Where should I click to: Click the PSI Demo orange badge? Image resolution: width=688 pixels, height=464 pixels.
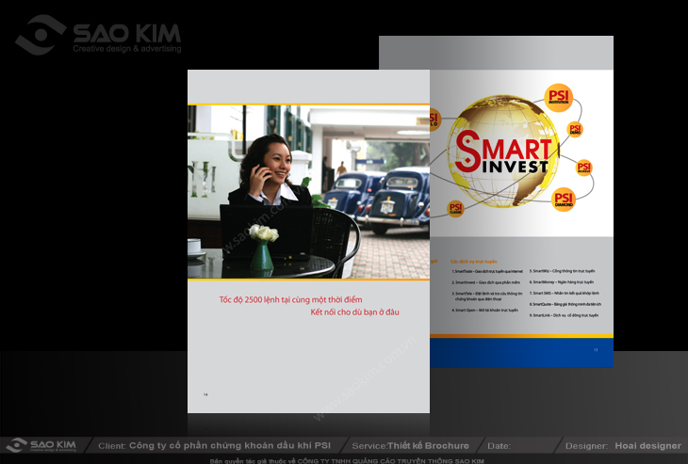click(x=575, y=130)
